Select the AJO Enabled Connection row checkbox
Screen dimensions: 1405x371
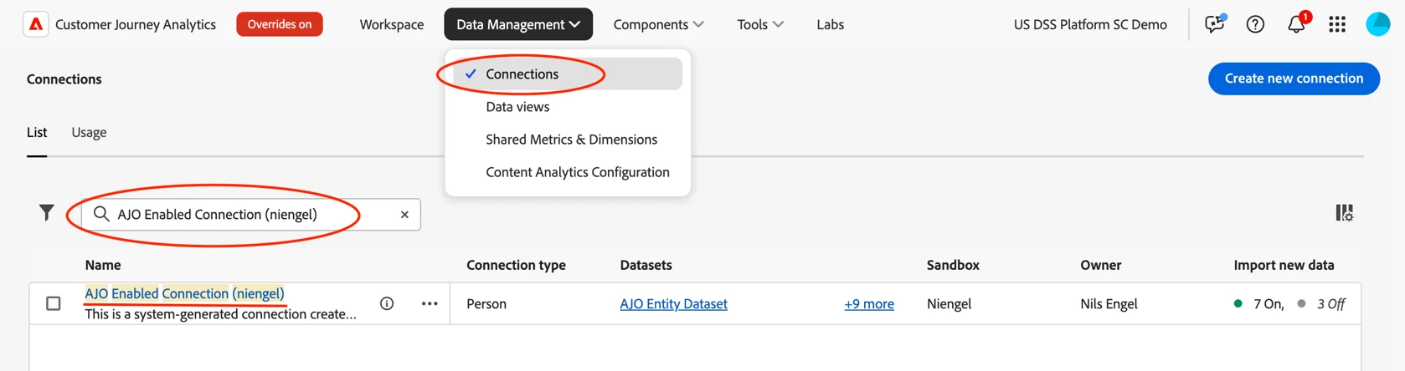coord(54,303)
